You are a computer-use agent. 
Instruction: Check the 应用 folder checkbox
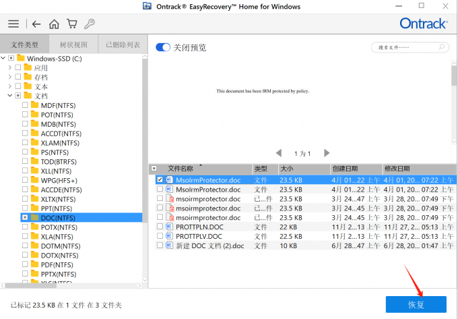pyautogui.click(x=18, y=67)
